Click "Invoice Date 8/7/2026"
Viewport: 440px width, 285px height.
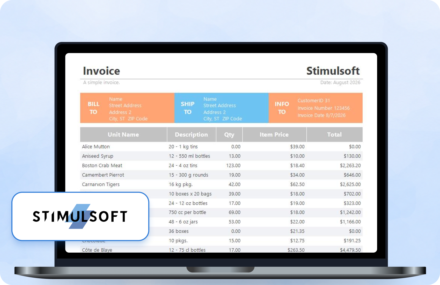(x=321, y=115)
